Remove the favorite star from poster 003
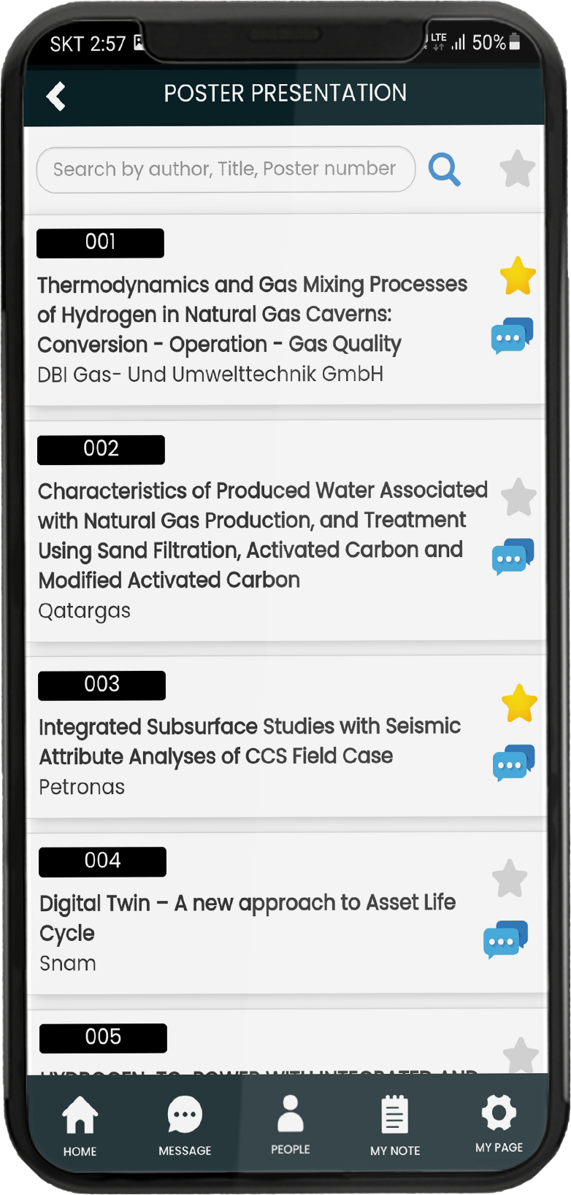Image resolution: width=571 pixels, height=1195 pixels. click(519, 704)
